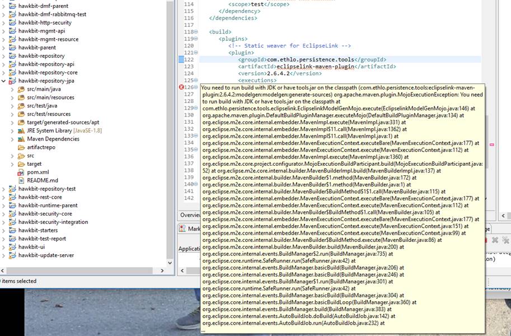
Task: Click the blue marker beside line 122
Action: (x=181, y=59)
